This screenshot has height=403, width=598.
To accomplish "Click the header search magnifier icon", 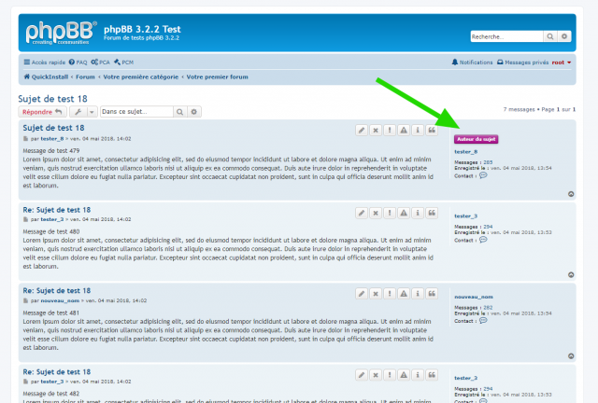I will click(549, 35).
